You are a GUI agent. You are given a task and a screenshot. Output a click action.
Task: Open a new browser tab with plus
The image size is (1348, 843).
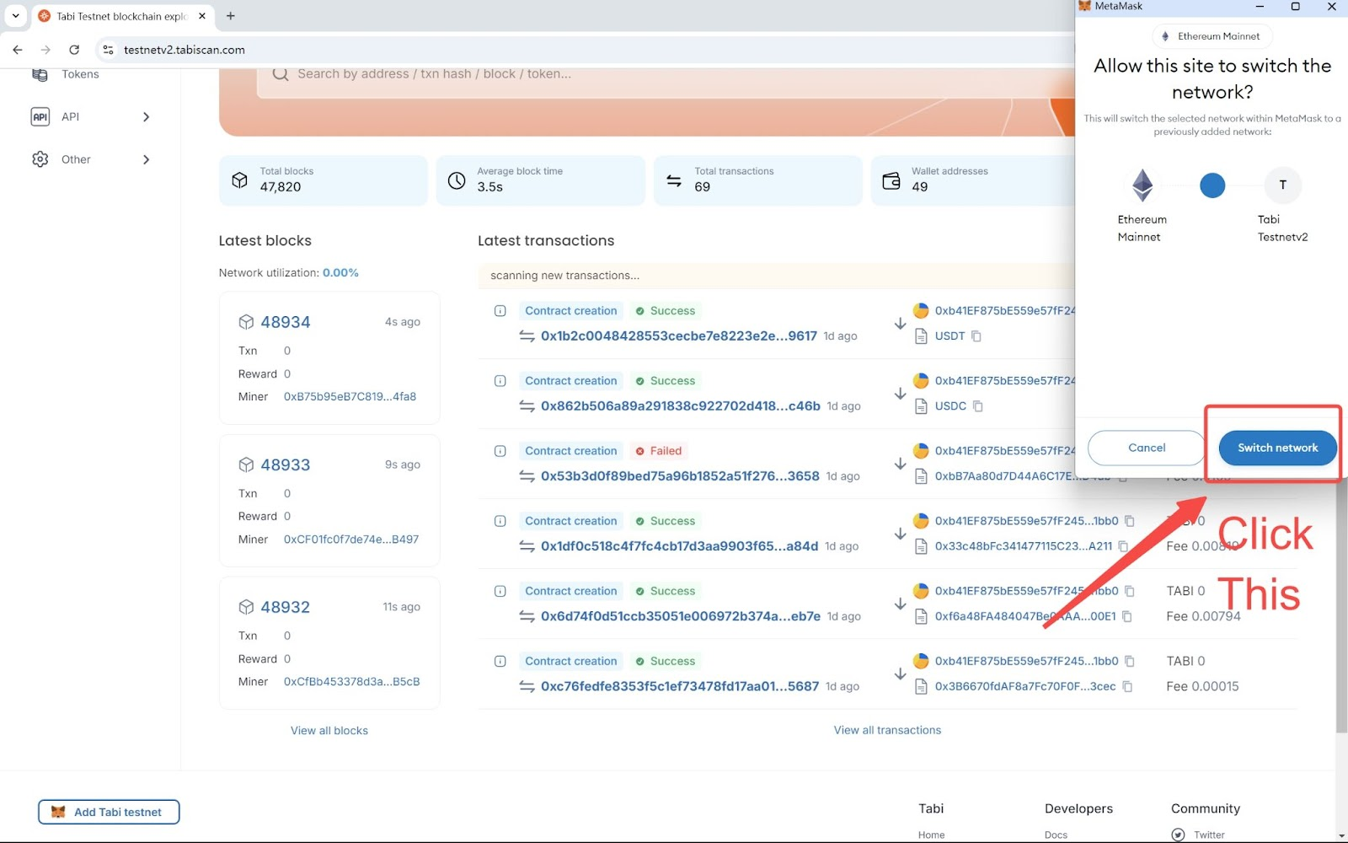231,15
